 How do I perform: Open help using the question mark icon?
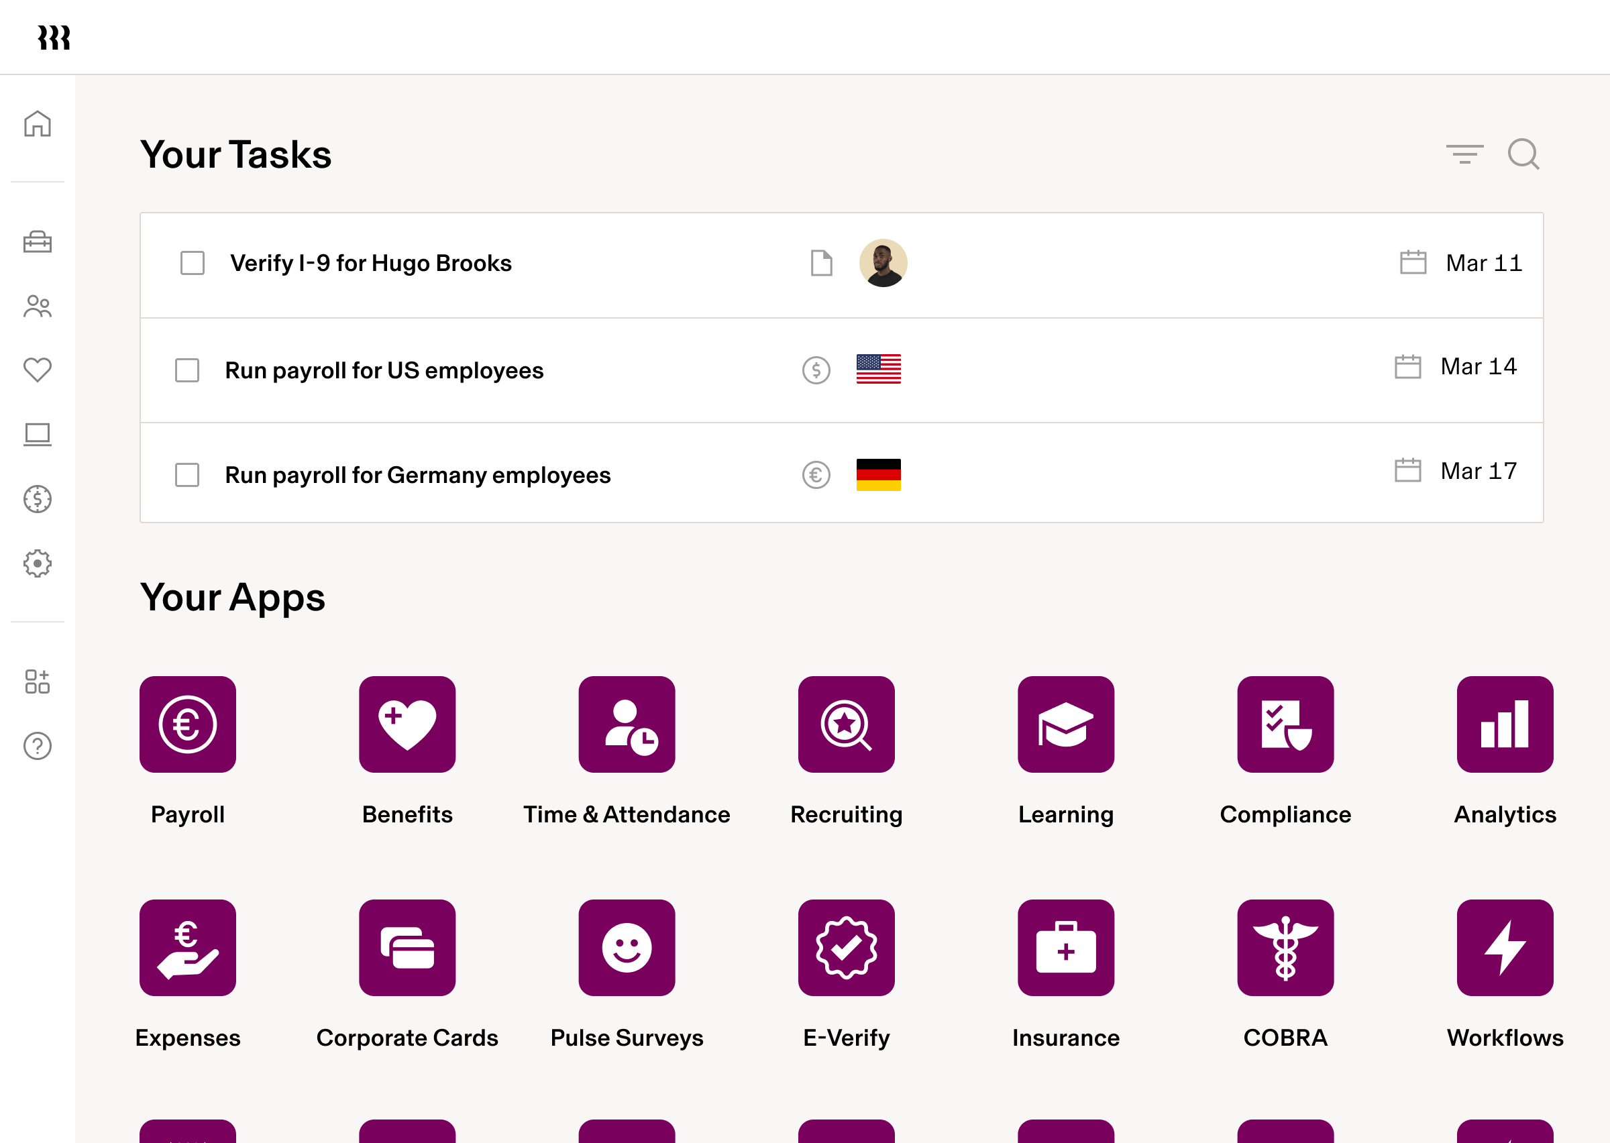[x=38, y=746]
